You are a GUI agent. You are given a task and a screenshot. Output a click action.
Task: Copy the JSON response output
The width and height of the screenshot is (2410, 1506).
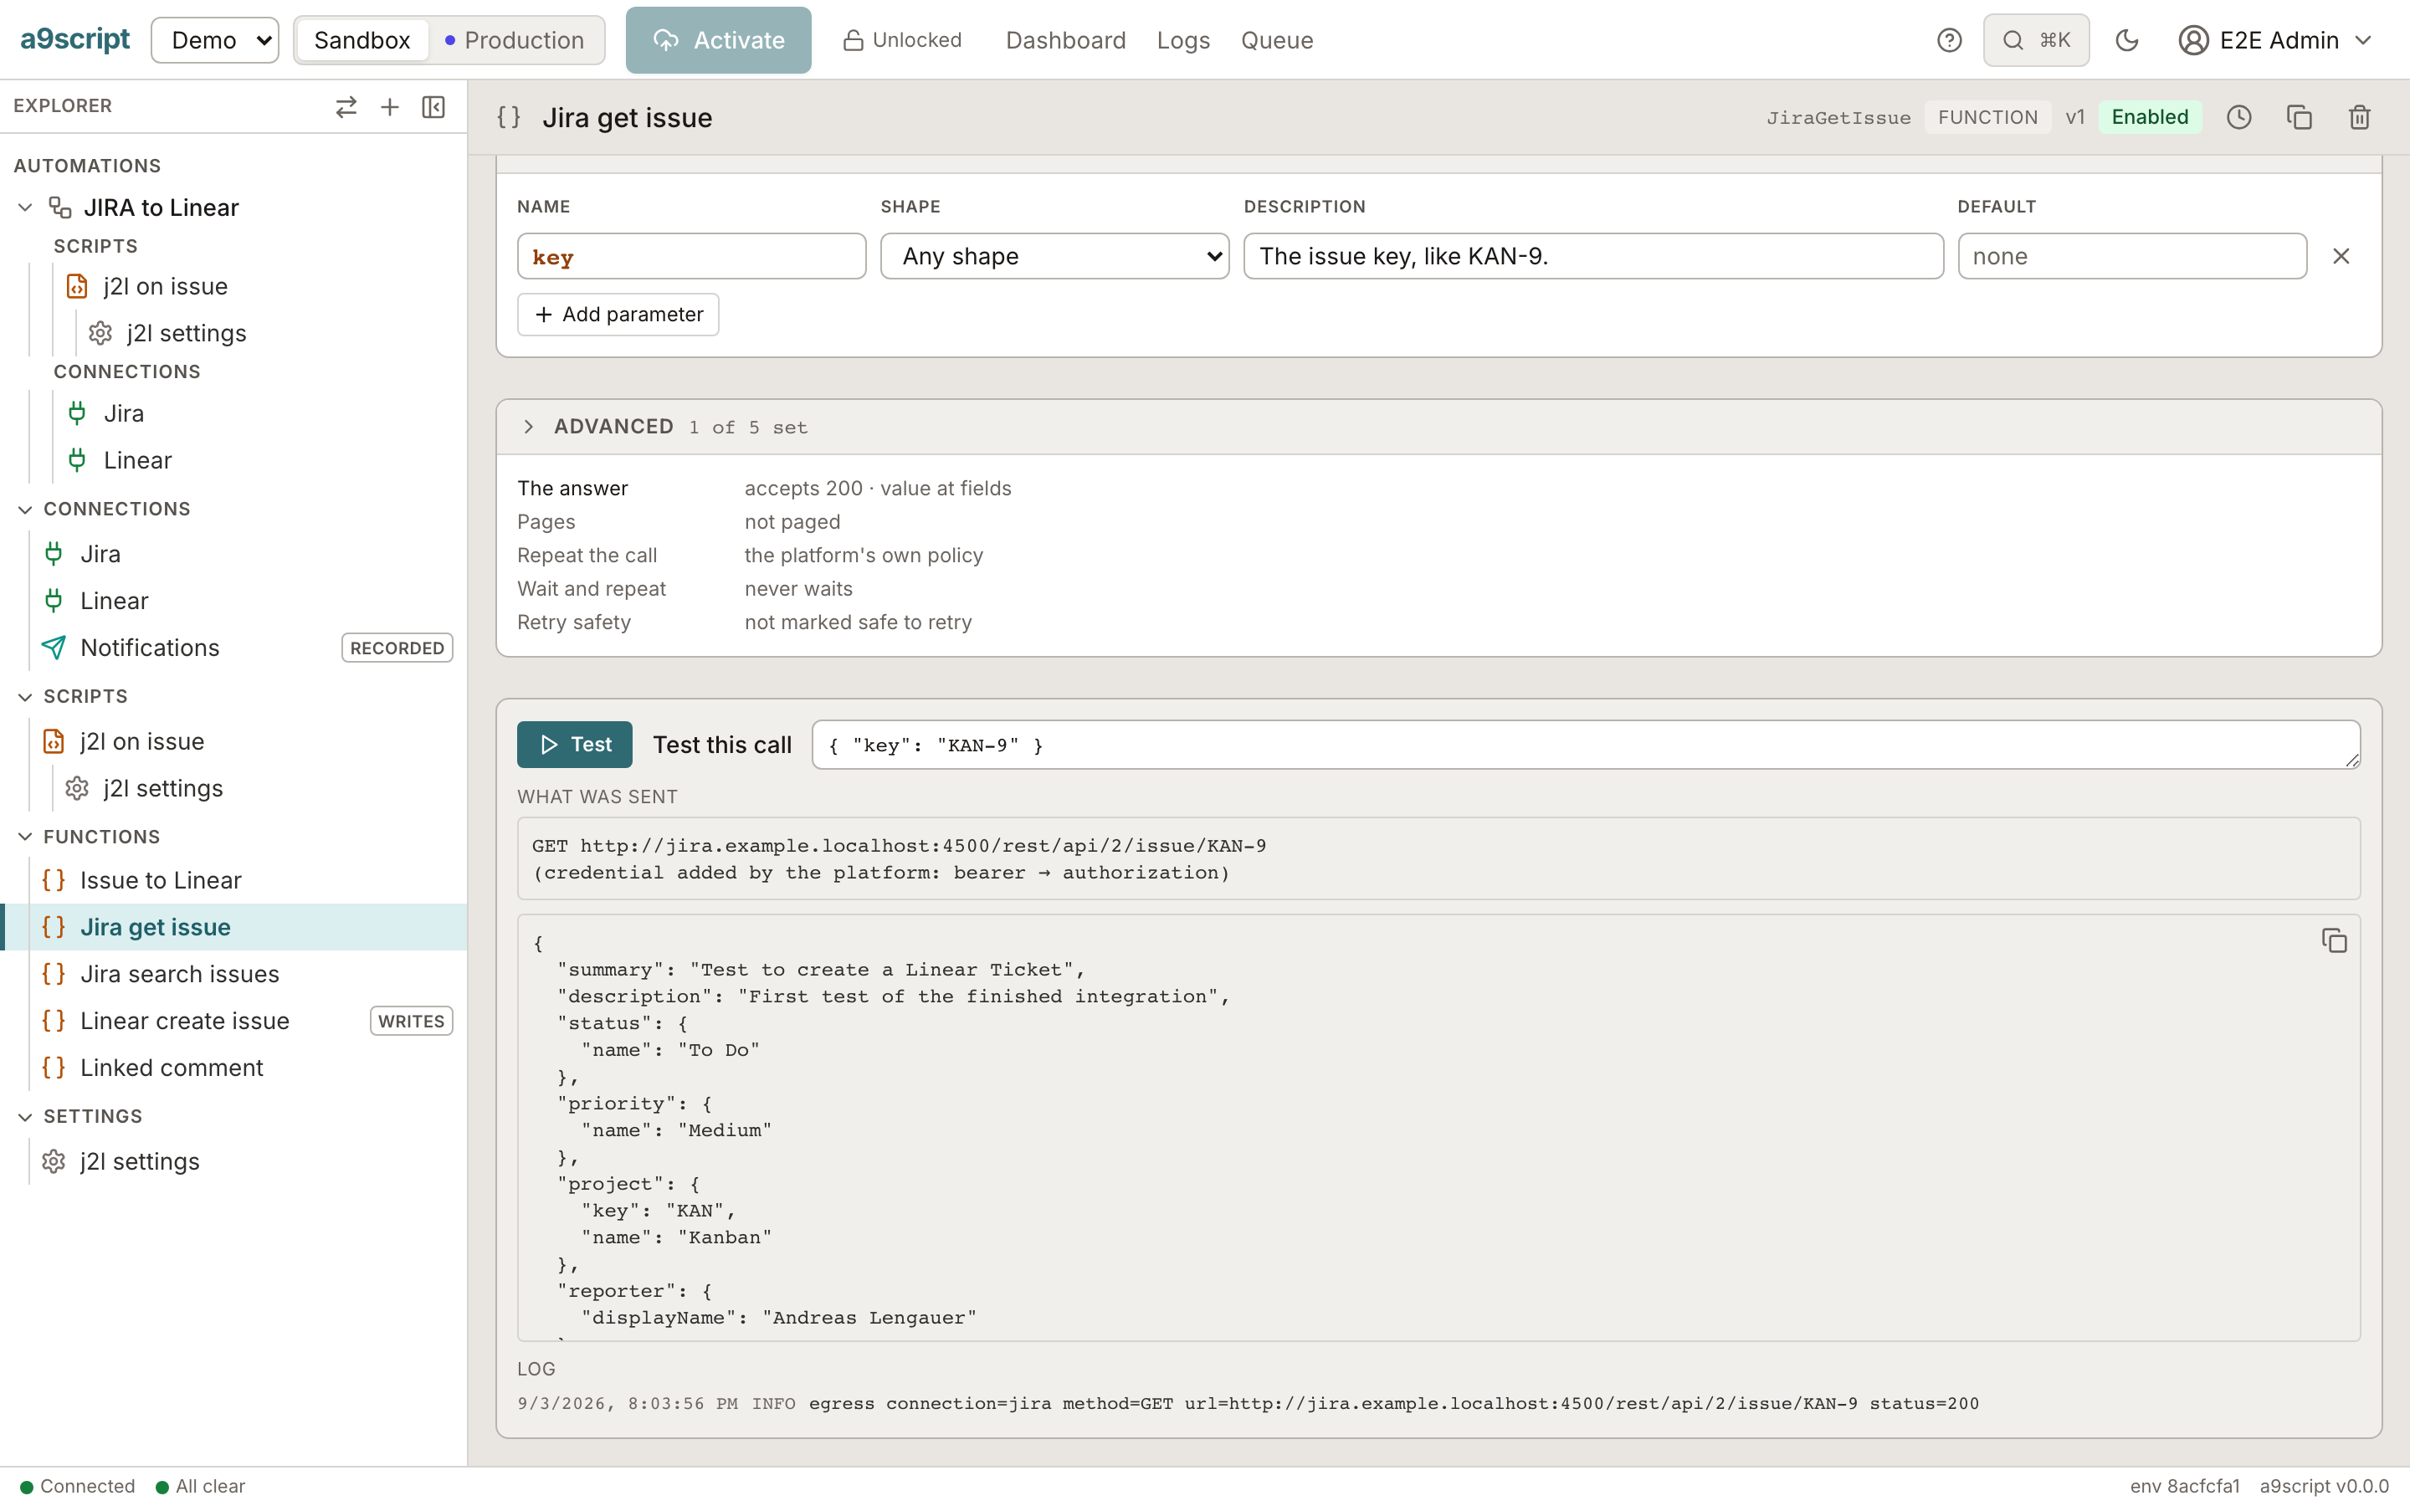2335,940
